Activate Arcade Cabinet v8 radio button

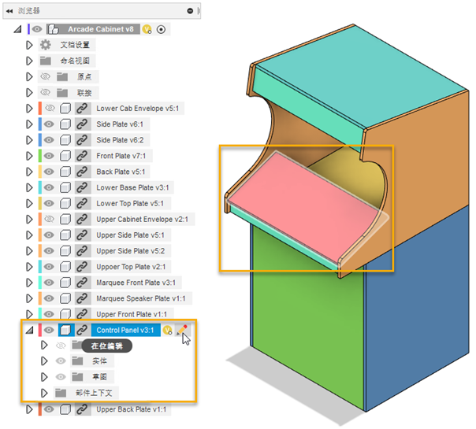tap(162, 29)
